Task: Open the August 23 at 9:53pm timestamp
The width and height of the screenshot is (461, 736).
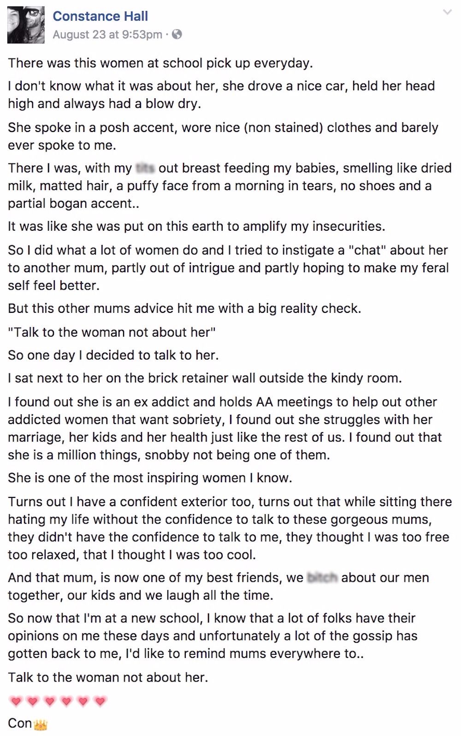Action: coord(107,35)
